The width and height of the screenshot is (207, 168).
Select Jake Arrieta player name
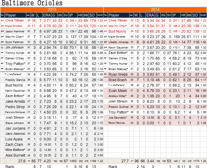pos(15,102)
